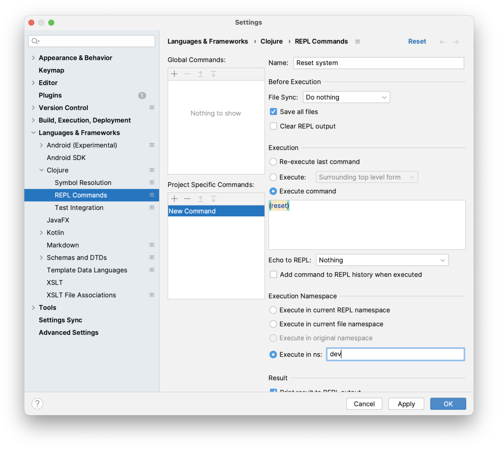The width and height of the screenshot is (498, 449).
Task: Click the search magnifier icon in settings
Action: tap(35, 41)
